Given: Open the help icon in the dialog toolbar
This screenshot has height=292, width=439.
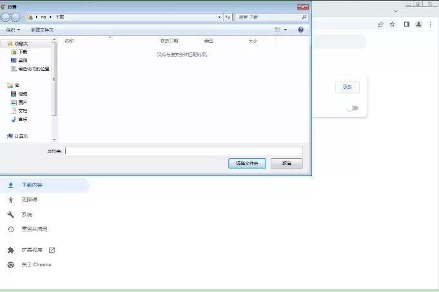Looking at the screenshot, I should pos(300,30).
